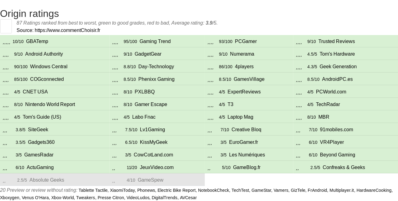Open the T3 review entry
Viewport: 398px width, 201px height.
coord(230,104)
